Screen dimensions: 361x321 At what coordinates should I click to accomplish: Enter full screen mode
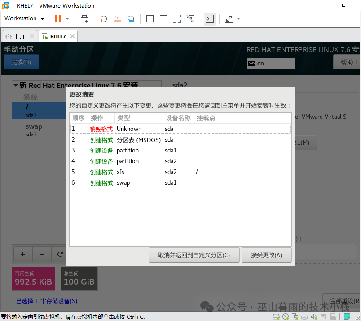pos(176,18)
